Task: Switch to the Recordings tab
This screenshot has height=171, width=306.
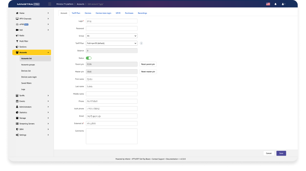Action: pos(142,13)
